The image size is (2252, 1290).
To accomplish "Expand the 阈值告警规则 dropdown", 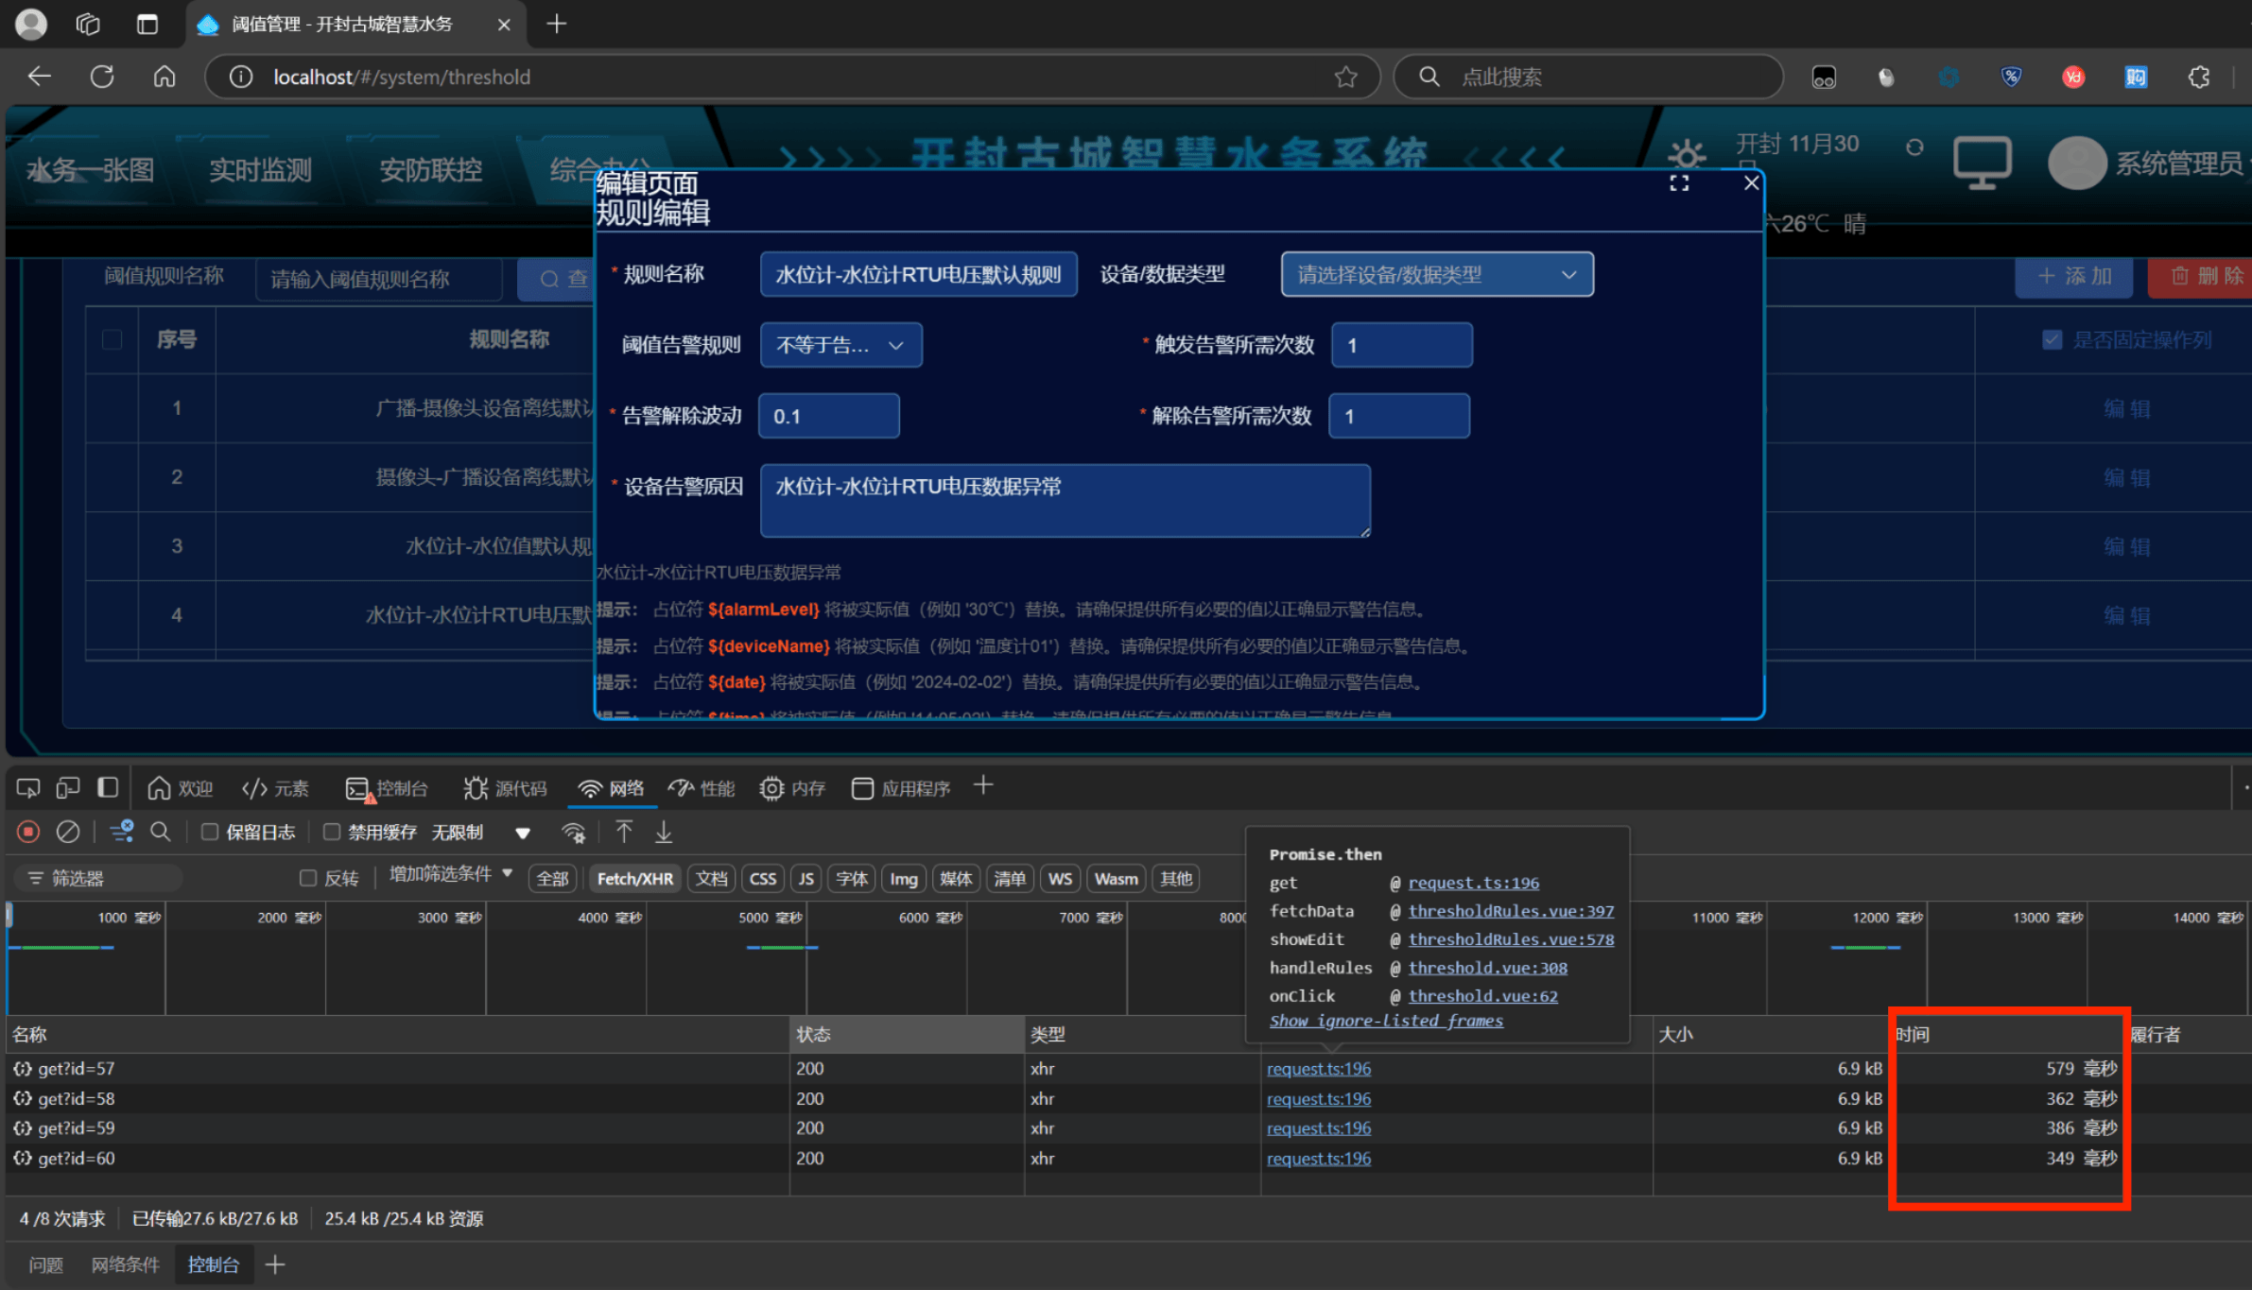I will point(840,345).
